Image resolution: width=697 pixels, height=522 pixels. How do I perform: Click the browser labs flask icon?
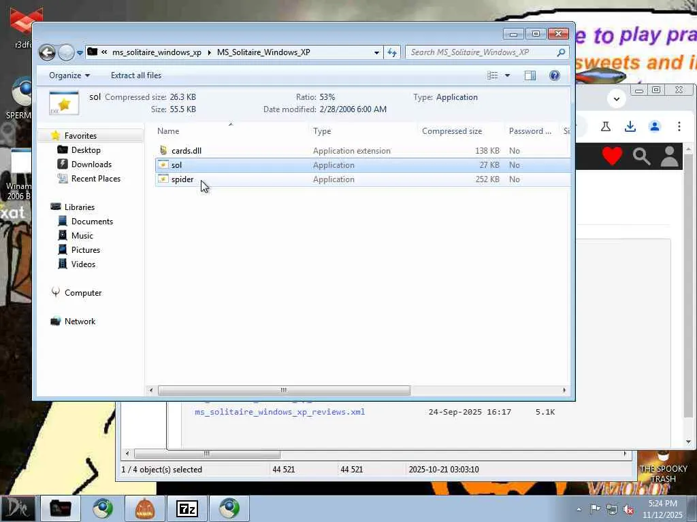[x=605, y=126]
